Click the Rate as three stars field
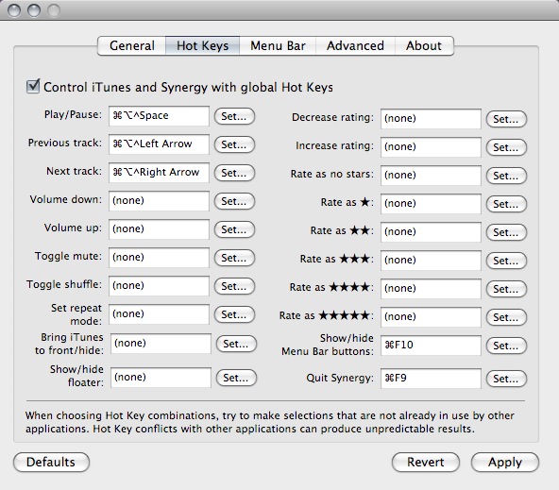Viewport: 559px width, 490px height. point(431,261)
